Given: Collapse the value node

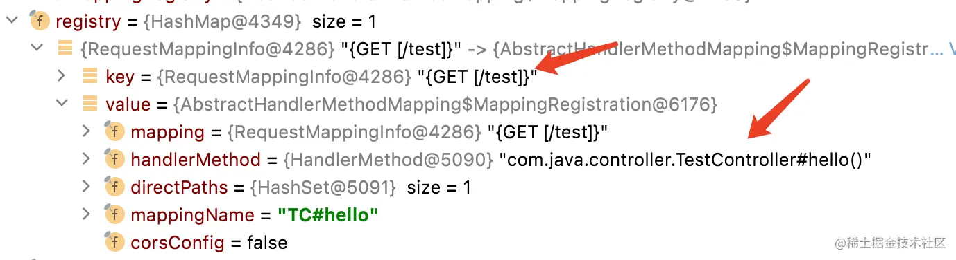Looking at the screenshot, I should (61, 104).
